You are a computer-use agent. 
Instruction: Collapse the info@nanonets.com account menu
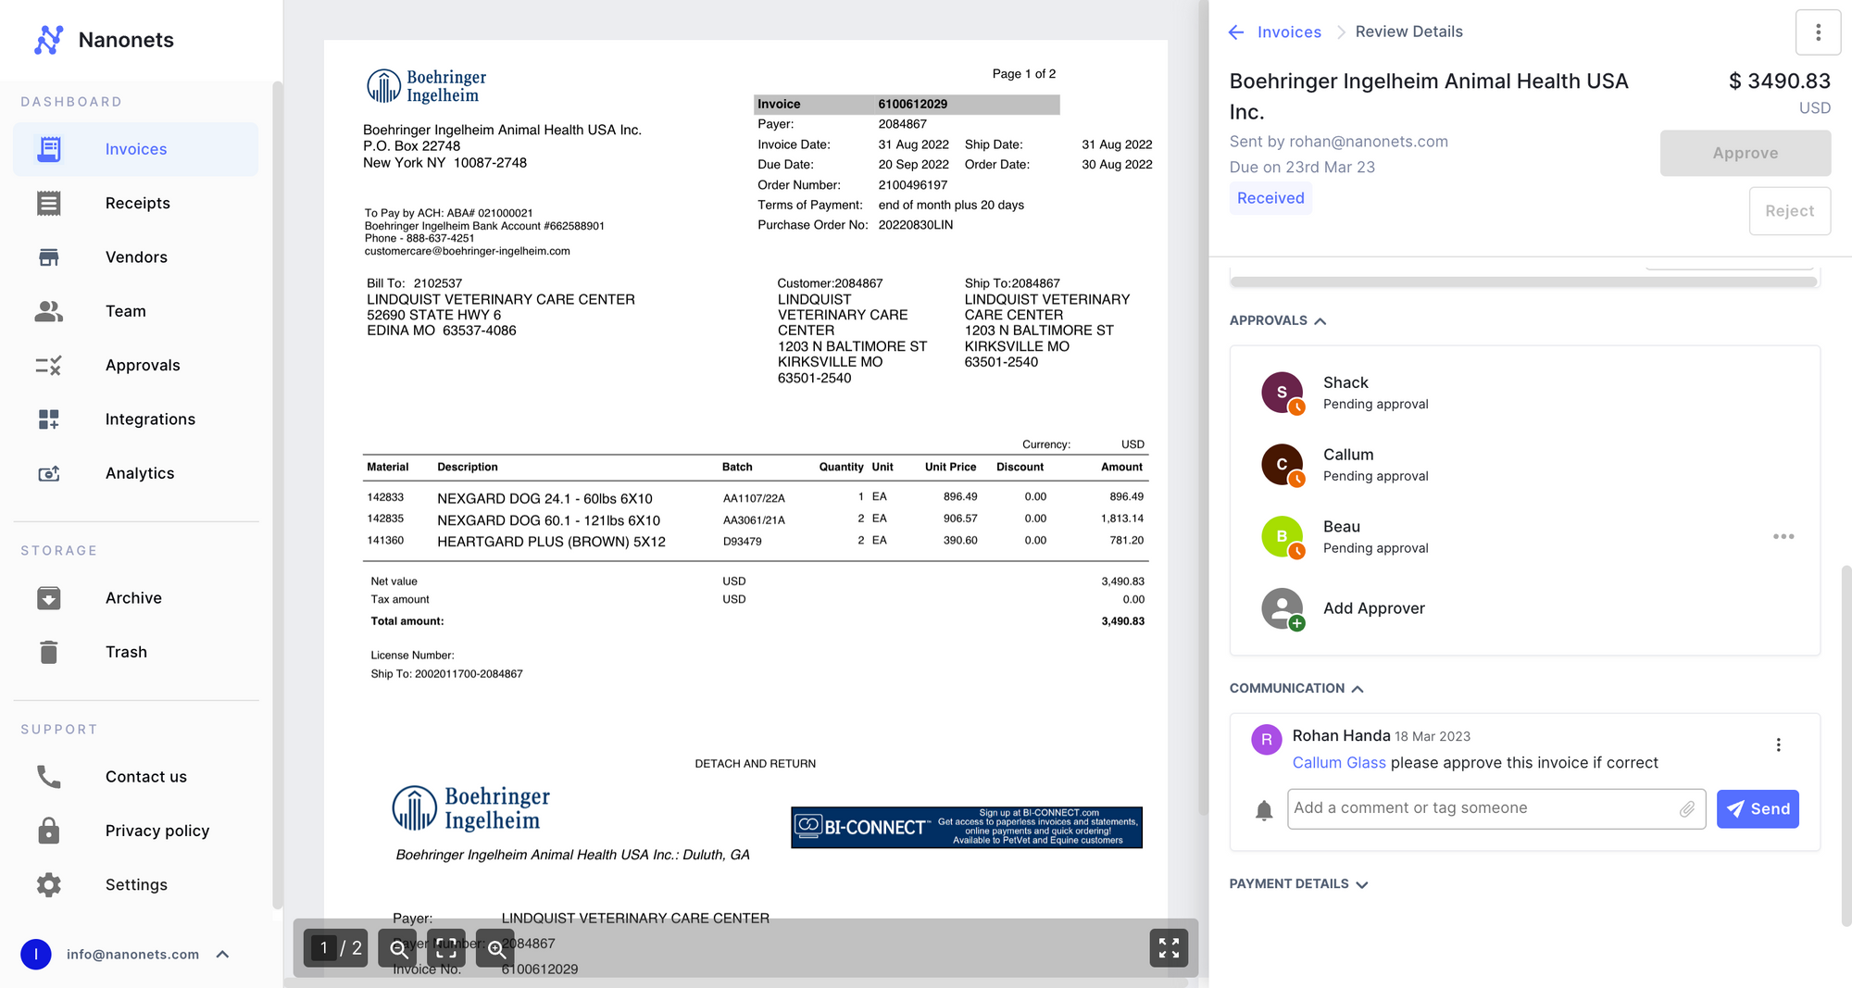tap(221, 954)
